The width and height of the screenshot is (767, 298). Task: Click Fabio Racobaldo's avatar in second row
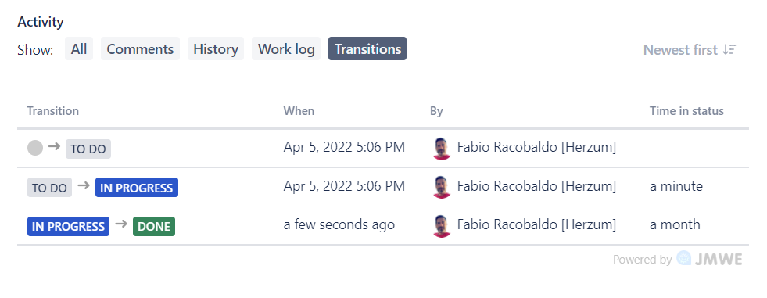(442, 187)
